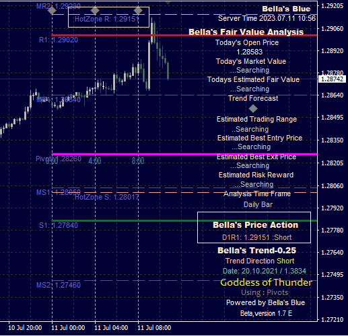Select the green S1 support line

[x=184, y=220]
